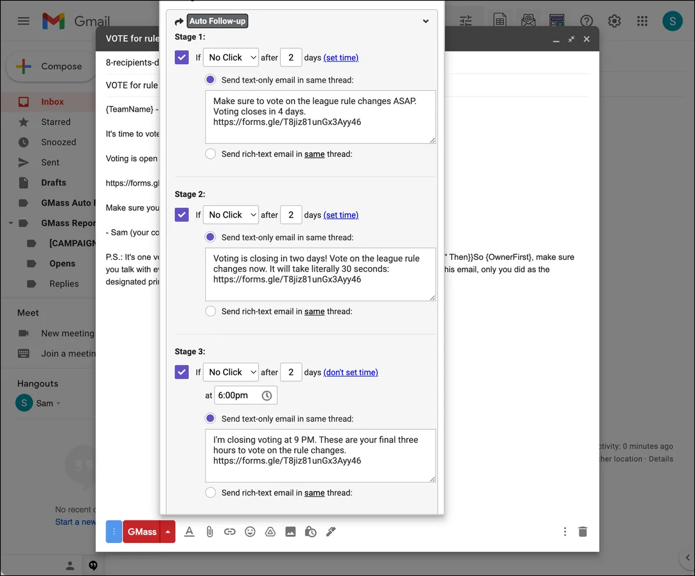Select Stage 2 rich-text email radio

[210, 311]
